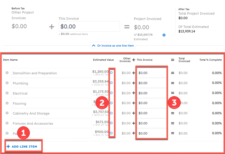Collapse using 'Or invoice as one line item'
225x154 pixels.
(x=113, y=46)
